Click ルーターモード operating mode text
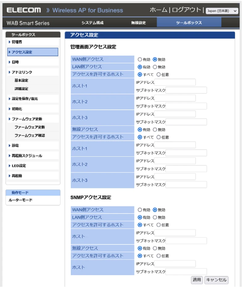The image size is (242, 288). click(x=20, y=200)
